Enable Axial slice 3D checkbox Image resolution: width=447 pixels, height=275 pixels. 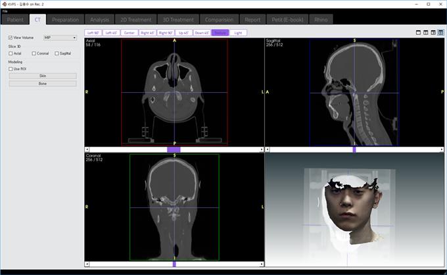[x=11, y=53]
